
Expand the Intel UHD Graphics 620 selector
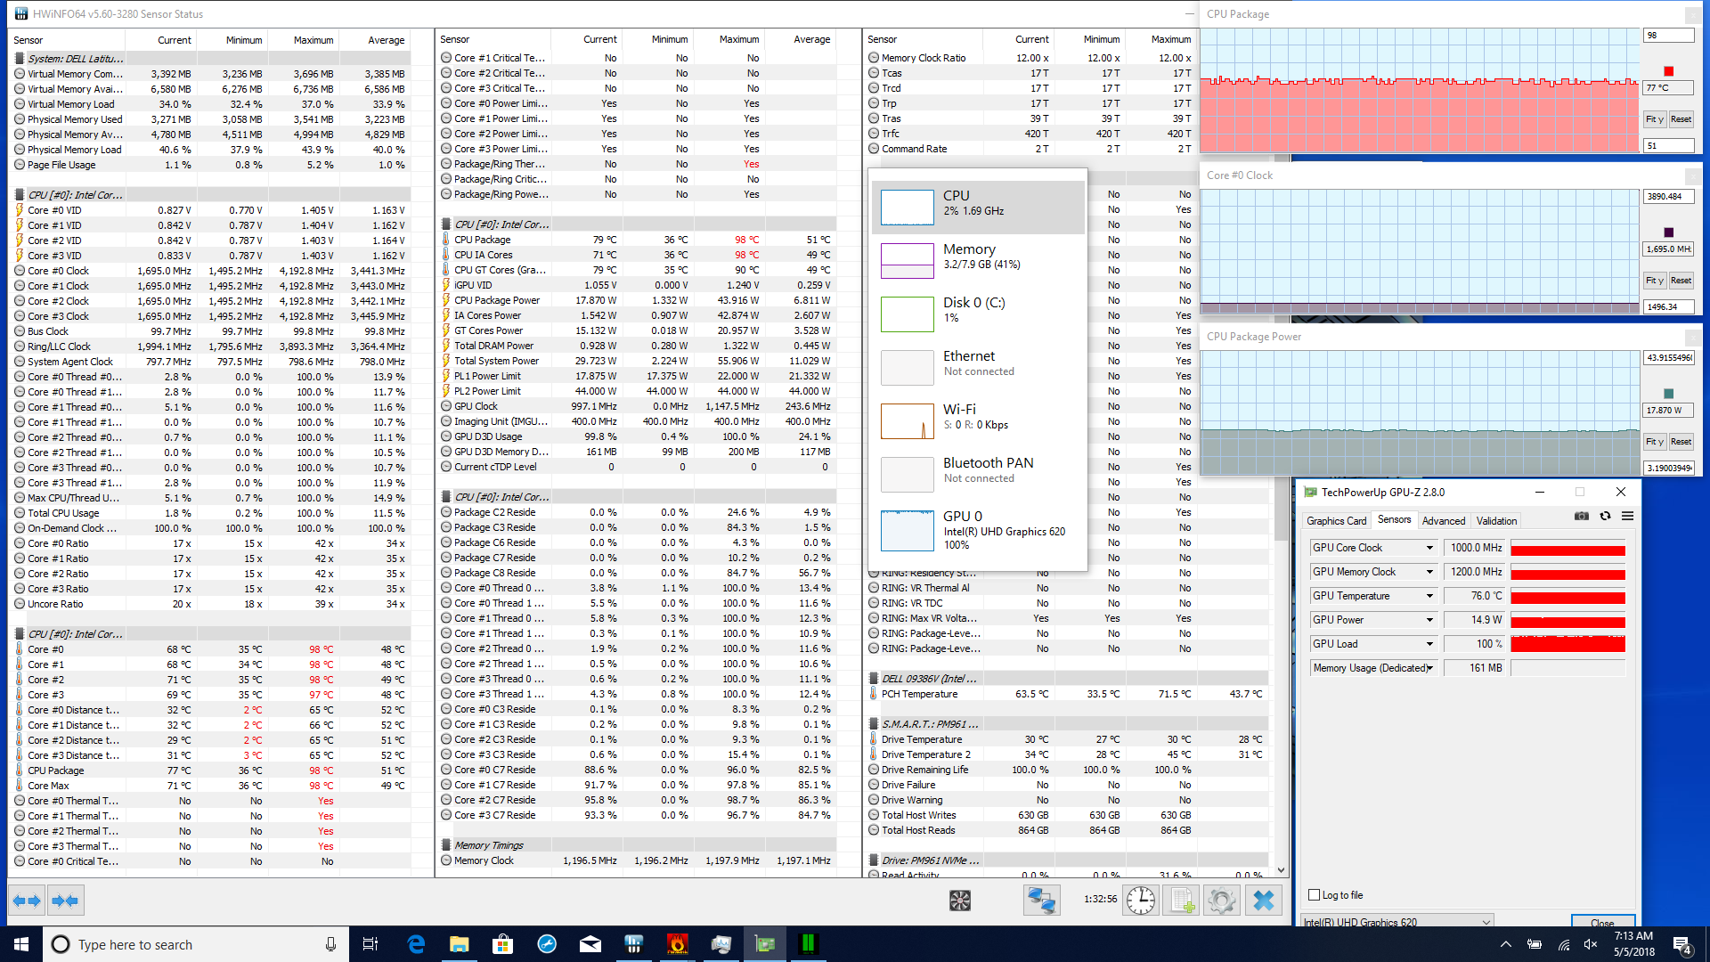point(1486,922)
